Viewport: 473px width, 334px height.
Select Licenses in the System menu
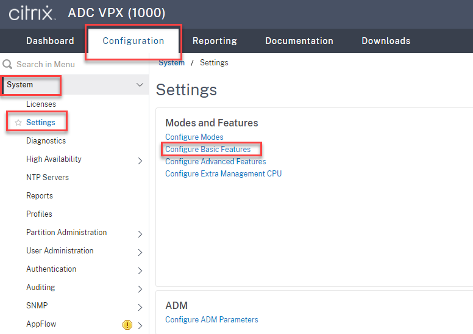pyautogui.click(x=41, y=104)
